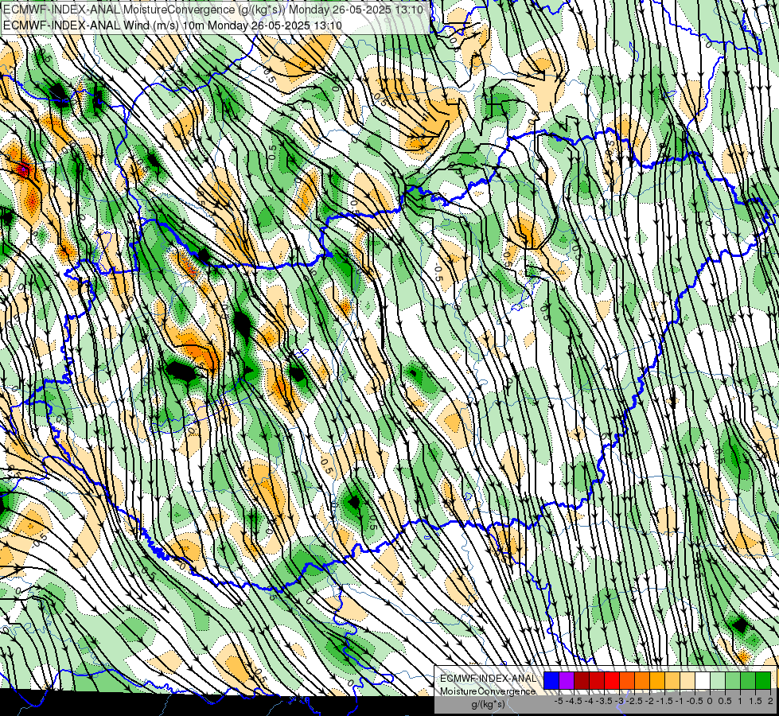Click the darkest green swatch between 1.5 and 2
The width and height of the screenshot is (779, 716).
(763, 680)
